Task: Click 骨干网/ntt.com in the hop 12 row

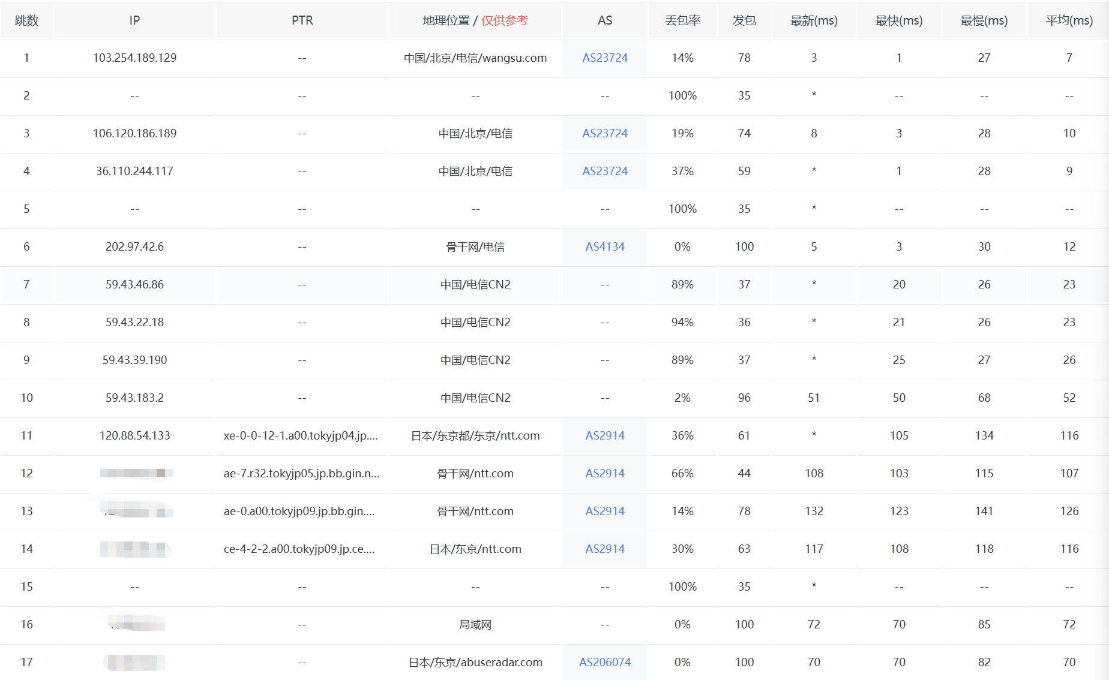Action: (475, 473)
